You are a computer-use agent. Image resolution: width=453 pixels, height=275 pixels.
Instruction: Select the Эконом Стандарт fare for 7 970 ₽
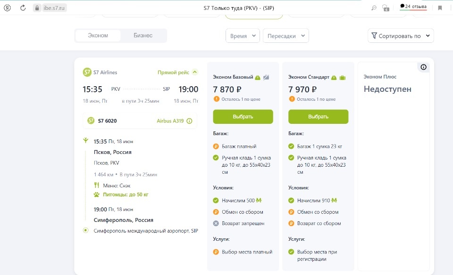coord(319,117)
